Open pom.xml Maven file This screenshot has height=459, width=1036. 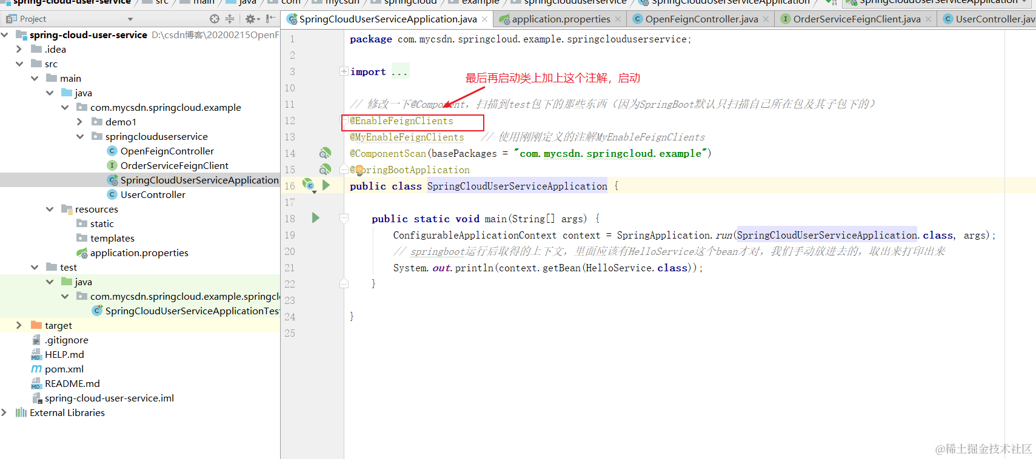click(x=64, y=369)
